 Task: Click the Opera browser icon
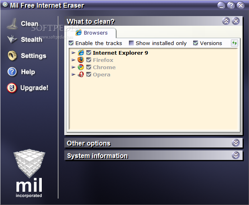81,74
